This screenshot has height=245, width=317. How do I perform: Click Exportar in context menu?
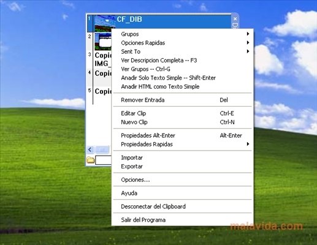183,166
